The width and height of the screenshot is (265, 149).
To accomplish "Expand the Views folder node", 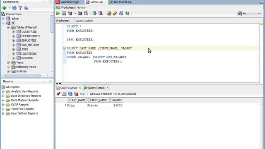I will 8,62.
